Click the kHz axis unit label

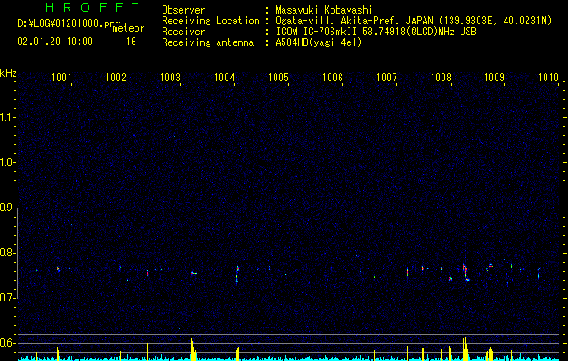click(x=8, y=73)
